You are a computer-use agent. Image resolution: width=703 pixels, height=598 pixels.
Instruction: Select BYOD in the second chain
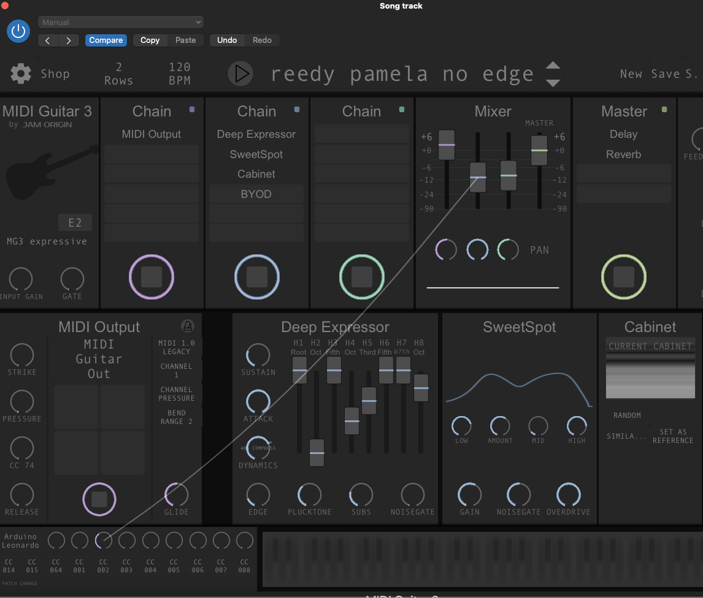coord(256,194)
